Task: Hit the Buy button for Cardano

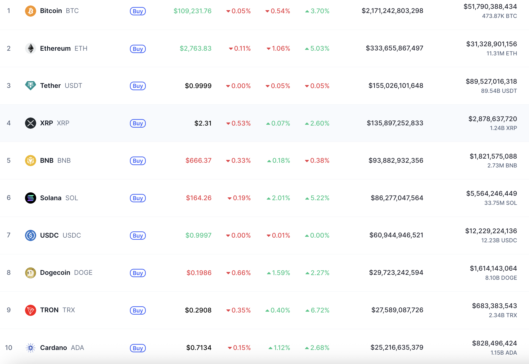Action: [138, 348]
